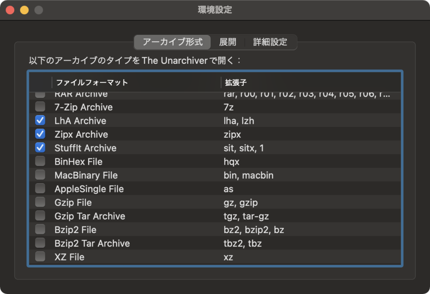This screenshot has width=430, height=294.
Task: Check the XZ File checkbox
Action: (40, 257)
